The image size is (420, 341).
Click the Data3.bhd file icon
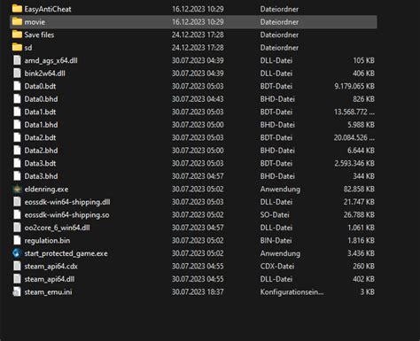click(x=17, y=176)
